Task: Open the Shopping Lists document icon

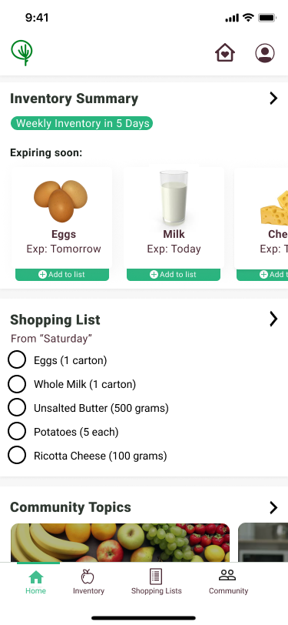Action: tap(156, 577)
